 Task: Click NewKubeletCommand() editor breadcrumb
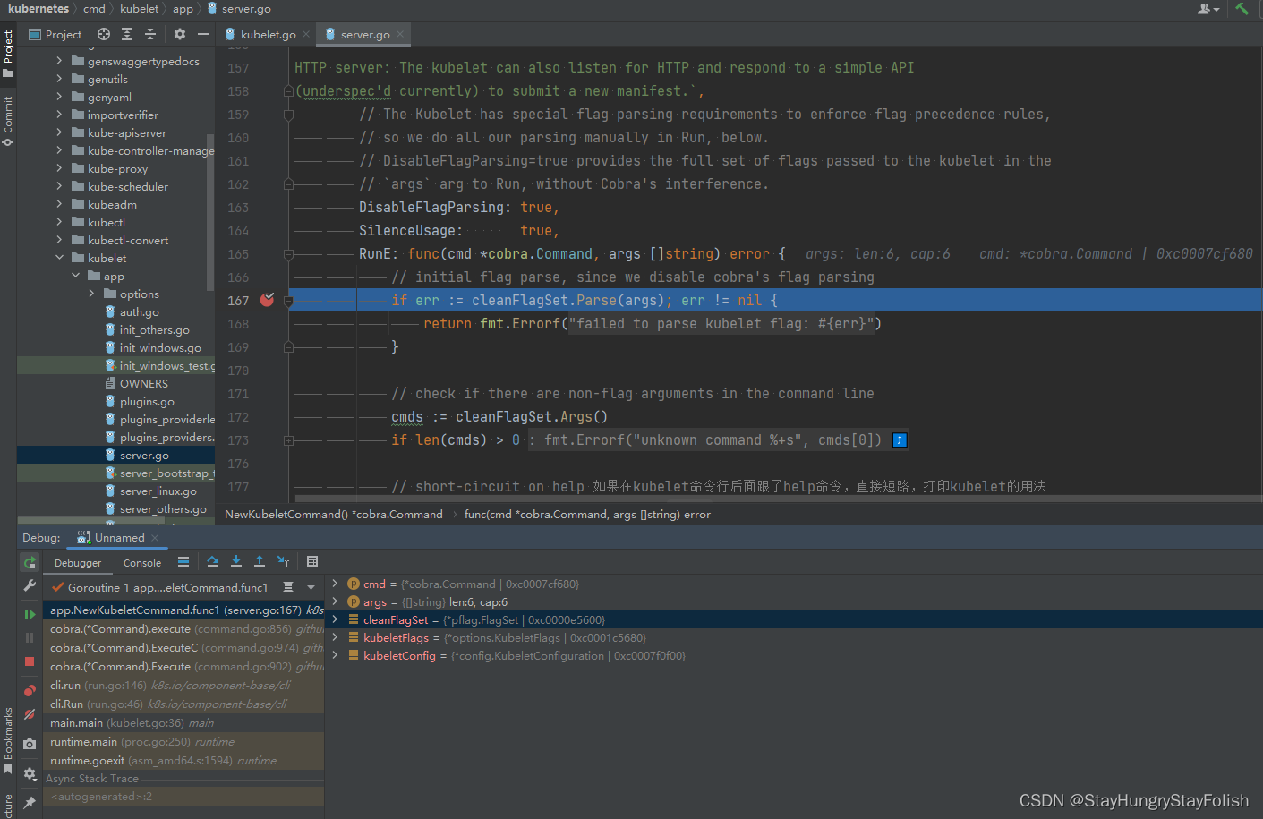point(333,514)
